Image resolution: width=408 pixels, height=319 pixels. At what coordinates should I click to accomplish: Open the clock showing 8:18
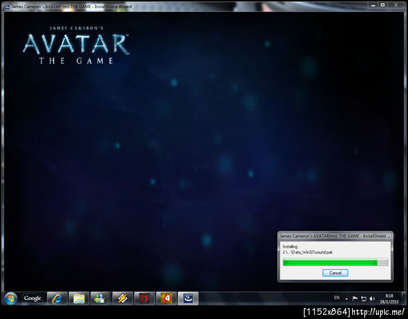[389, 299]
